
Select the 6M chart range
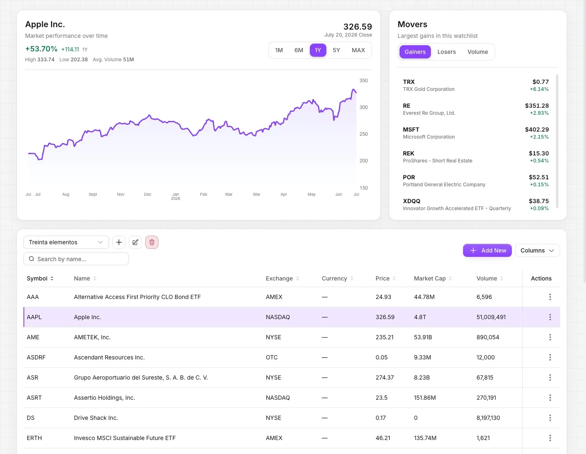coord(299,50)
